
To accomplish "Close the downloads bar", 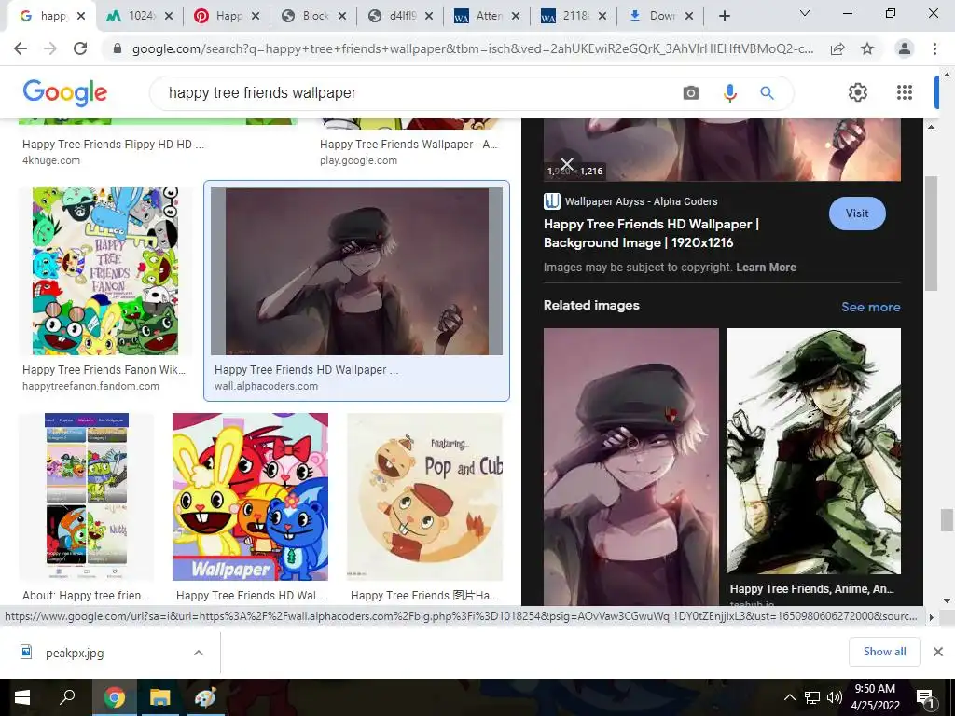I will tap(938, 652).
